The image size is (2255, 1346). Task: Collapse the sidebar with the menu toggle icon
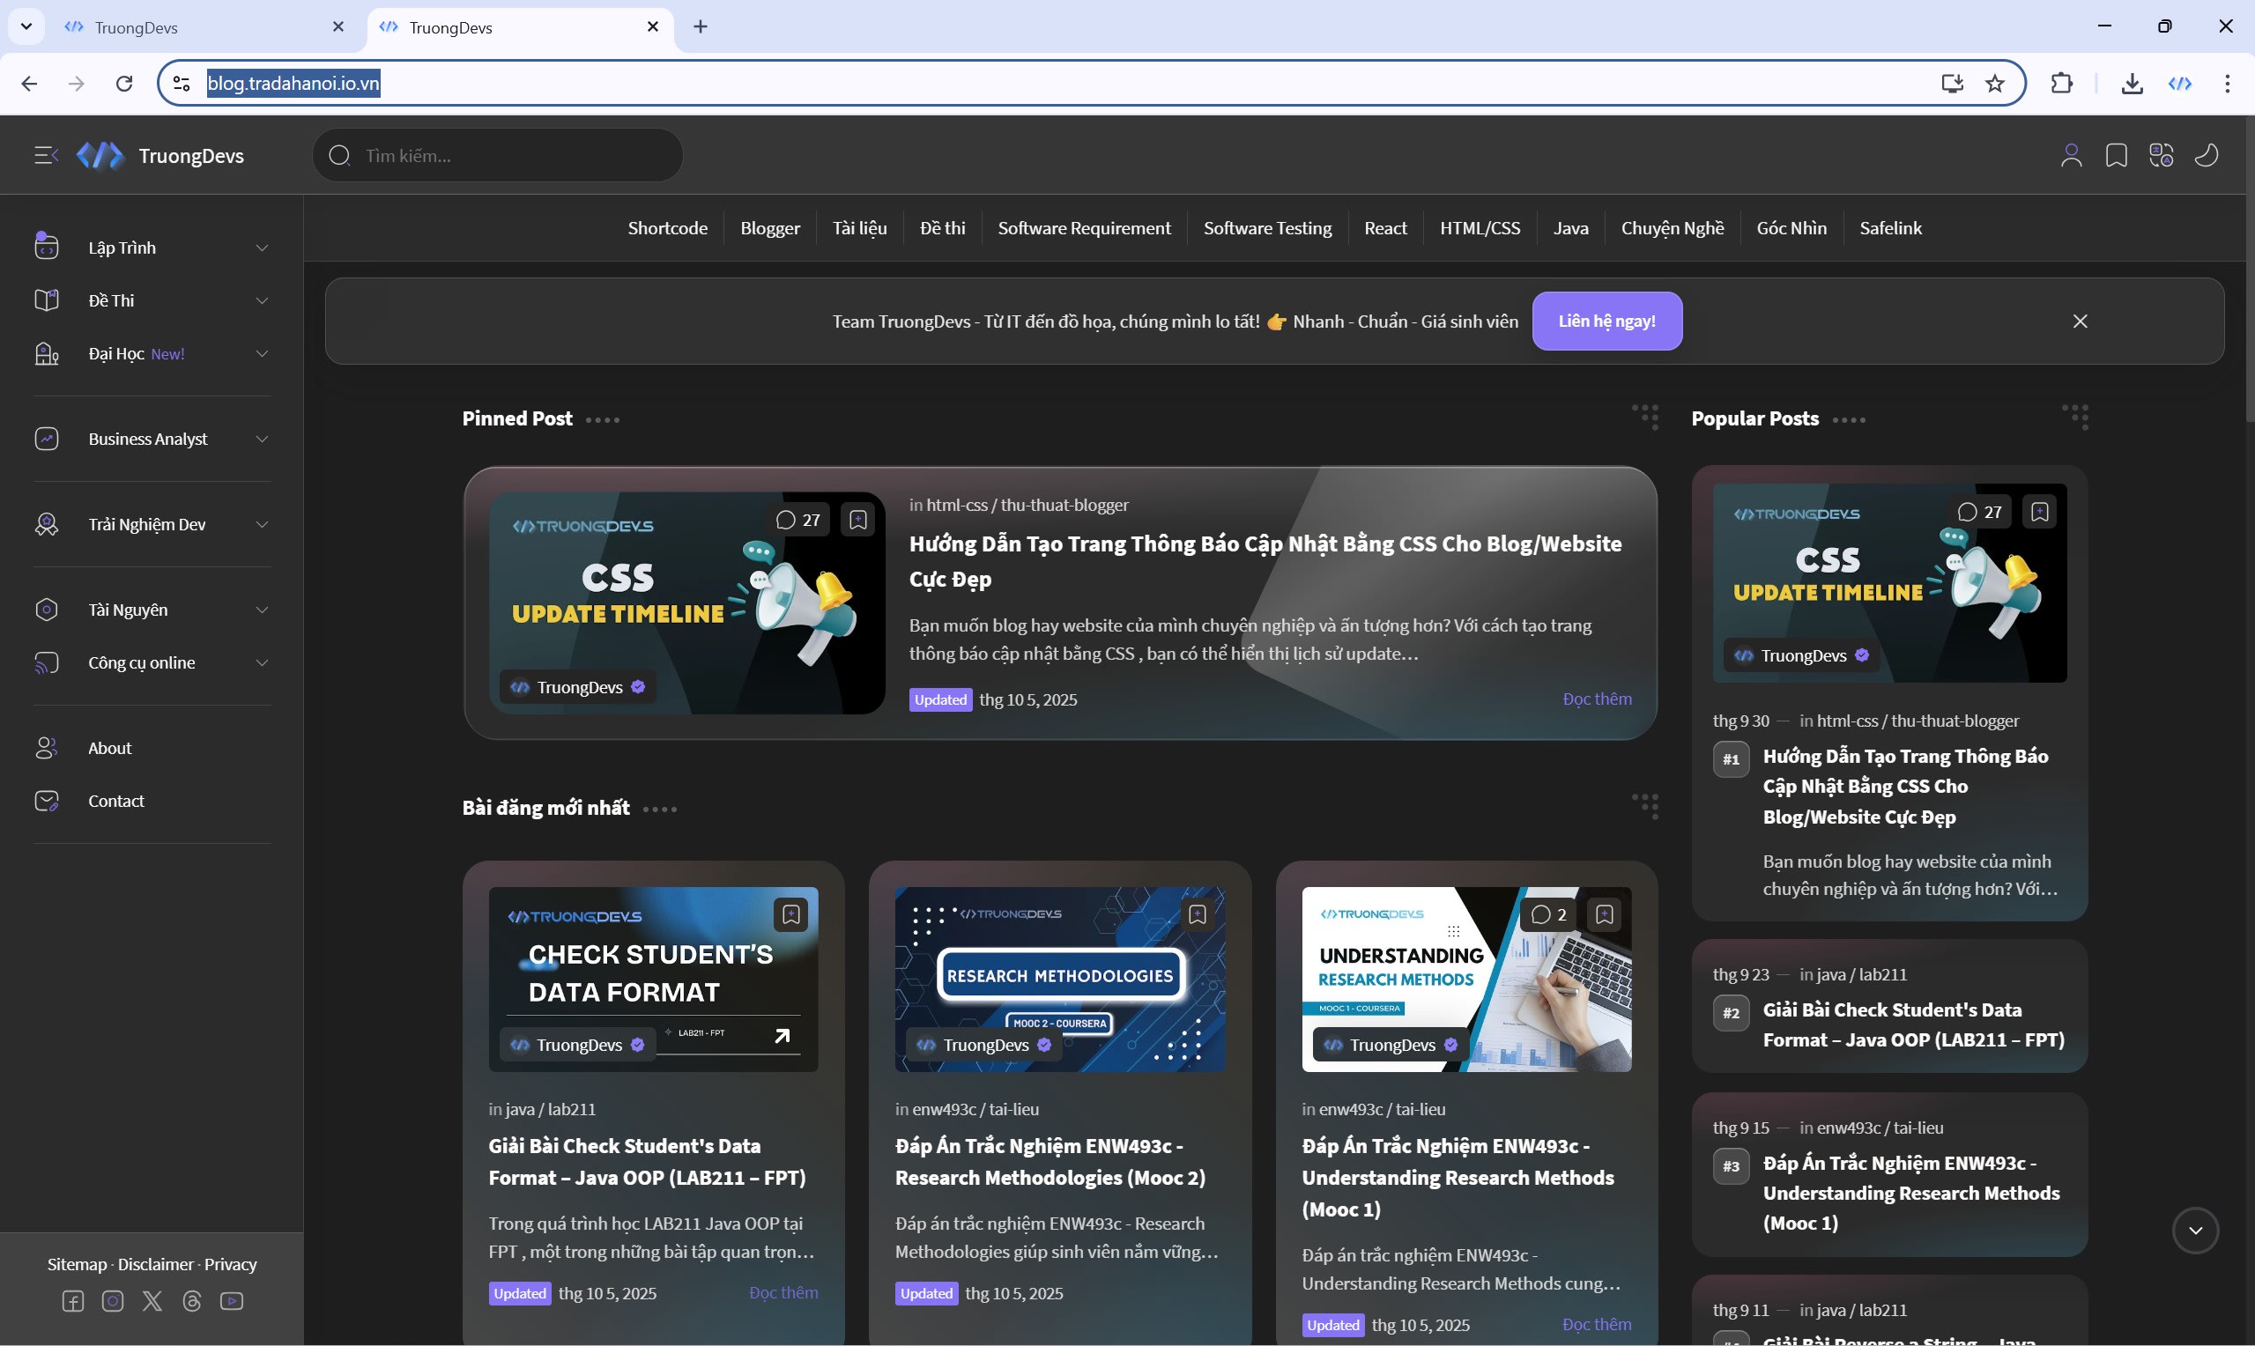coord(45,156)
